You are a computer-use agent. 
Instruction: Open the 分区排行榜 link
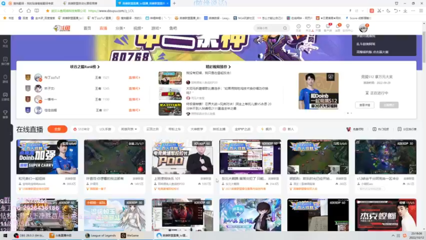407,129
